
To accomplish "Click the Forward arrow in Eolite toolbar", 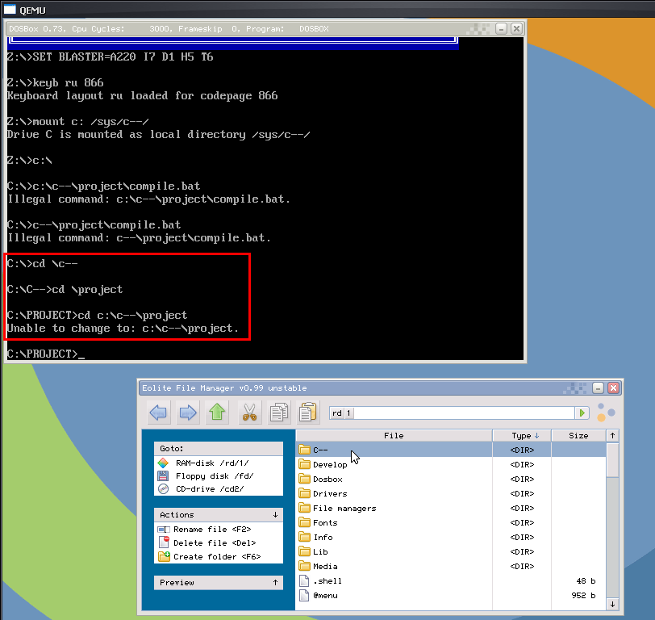I will [x=188, y=413].
